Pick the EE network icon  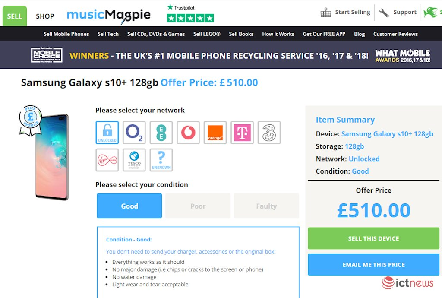pos(161,133)
